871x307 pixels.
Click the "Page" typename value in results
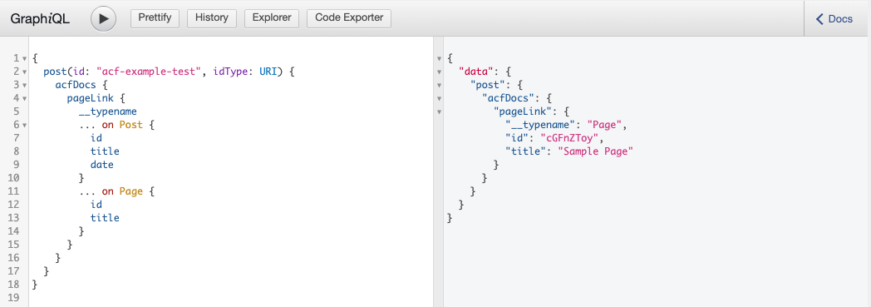(604, 125)
